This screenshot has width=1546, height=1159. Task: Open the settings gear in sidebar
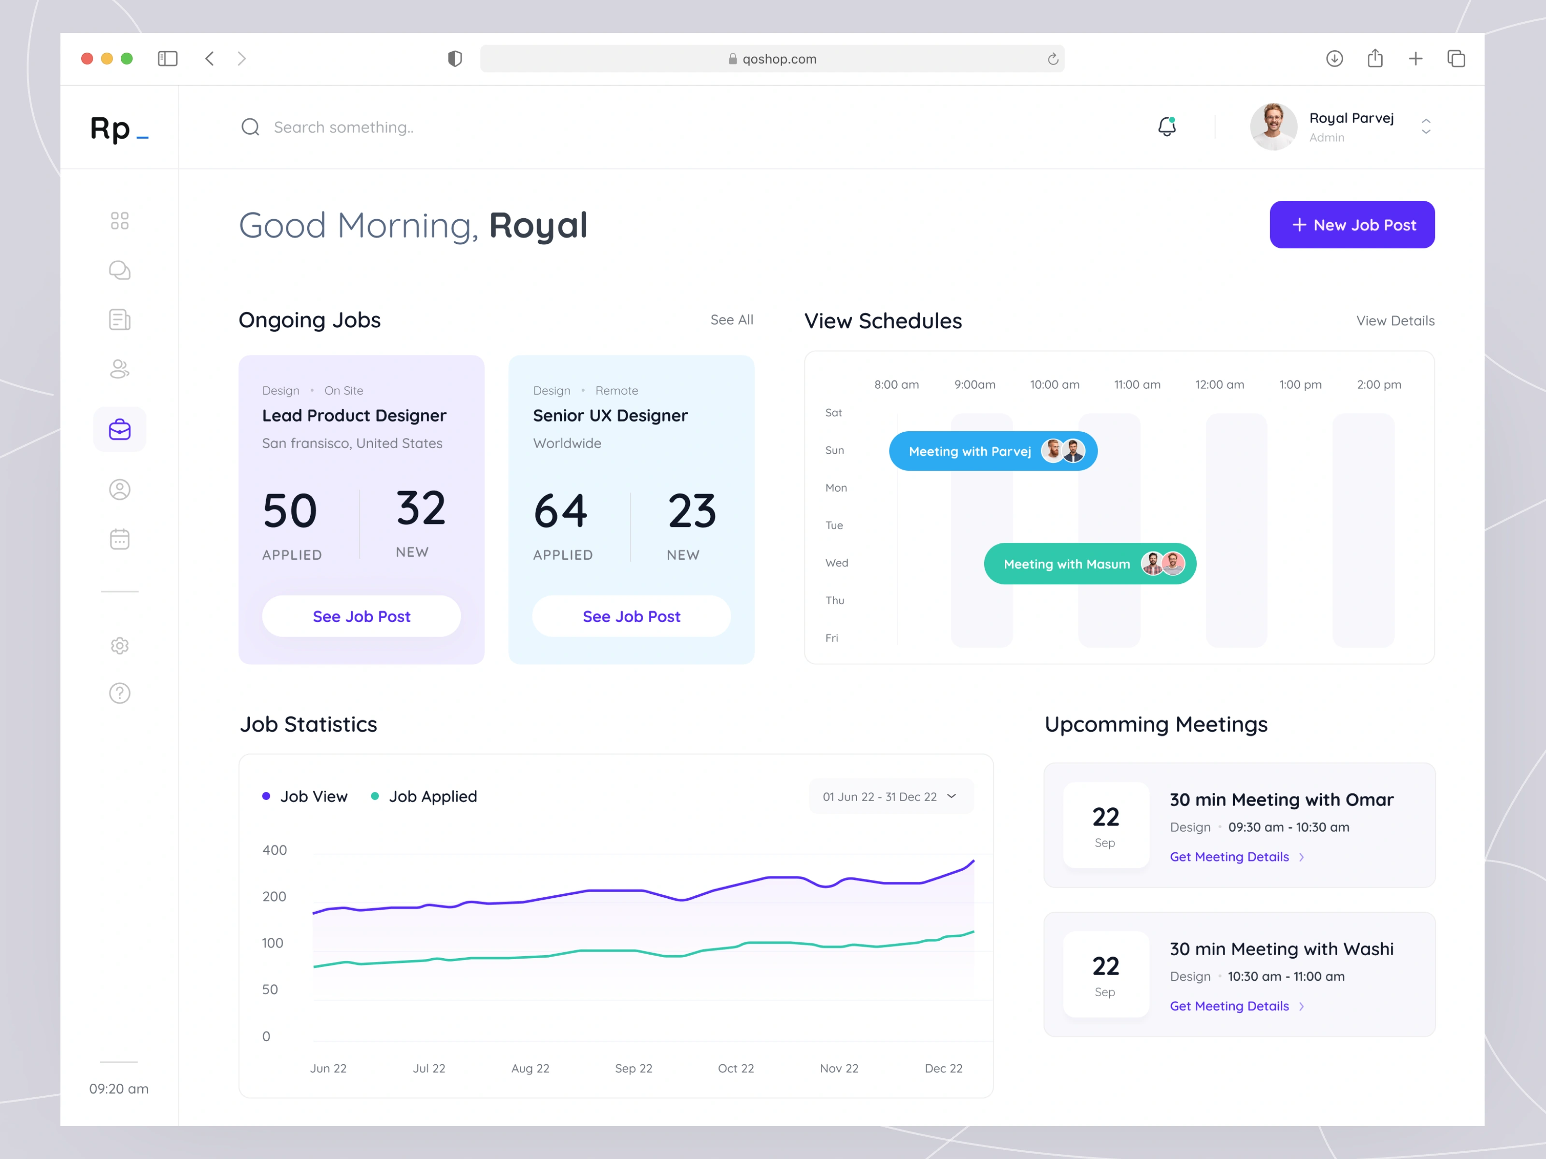coord(119,646)
